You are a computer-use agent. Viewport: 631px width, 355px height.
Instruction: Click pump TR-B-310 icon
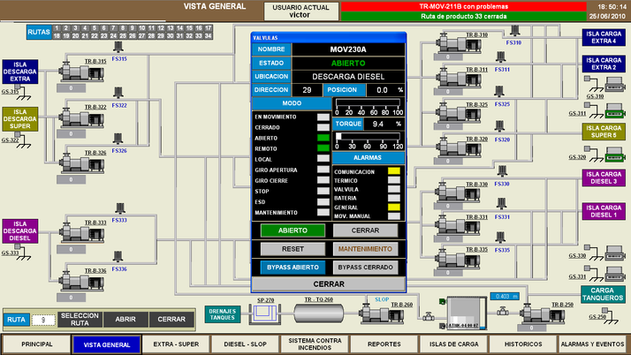[x=459, y=43]
